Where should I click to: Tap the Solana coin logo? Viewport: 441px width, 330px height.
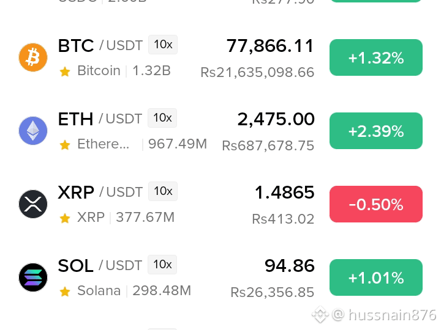[x=33, y=277]
